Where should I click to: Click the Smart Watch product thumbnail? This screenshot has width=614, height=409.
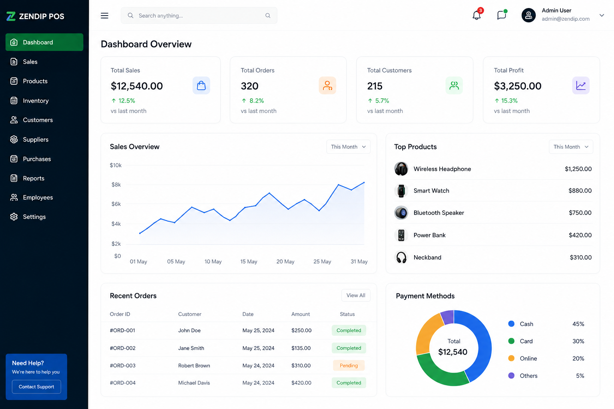point(401,191)
